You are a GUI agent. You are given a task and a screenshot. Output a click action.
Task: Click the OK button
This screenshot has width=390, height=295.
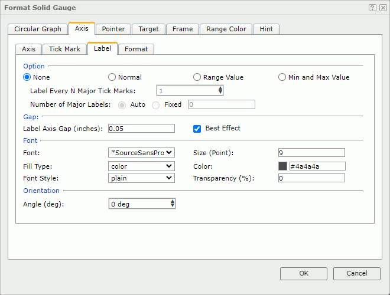point(304,273)
